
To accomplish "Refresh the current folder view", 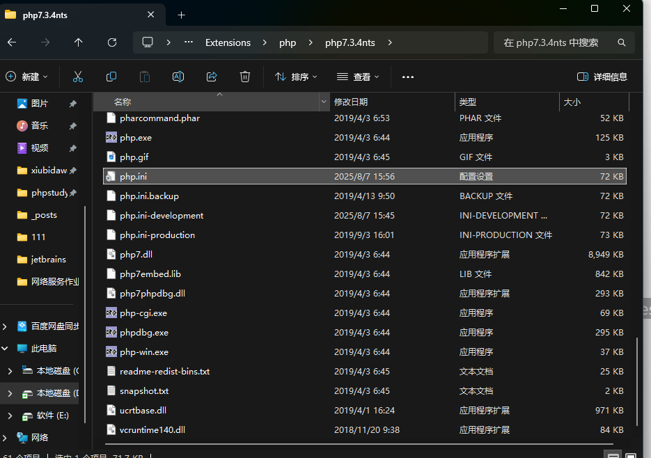I will point(113,42).
